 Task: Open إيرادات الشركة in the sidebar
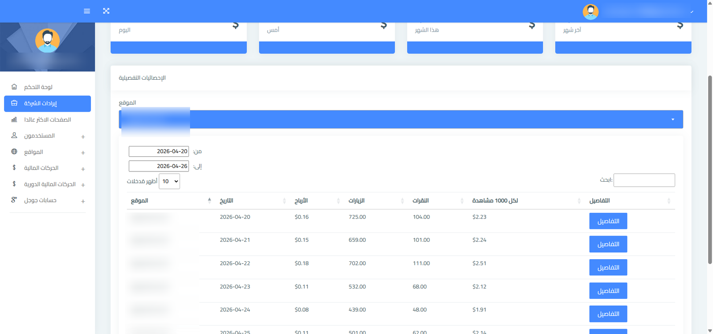click(47, 103)
